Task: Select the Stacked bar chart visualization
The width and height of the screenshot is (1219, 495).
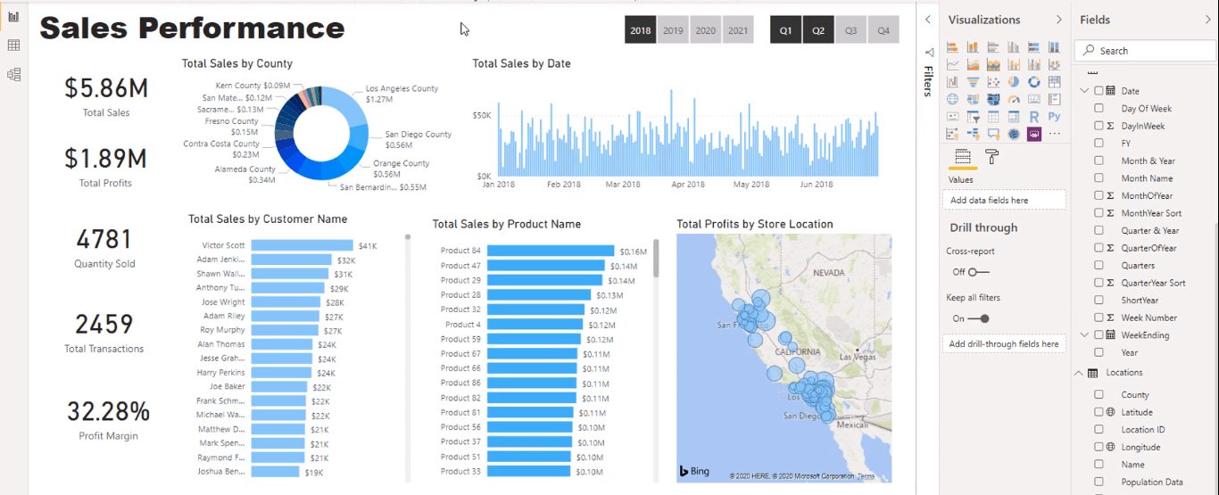Action: click(952, 47)
